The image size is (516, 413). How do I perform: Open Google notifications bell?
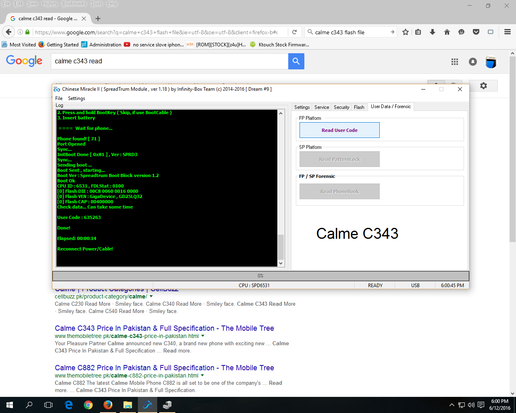(473, 62)
